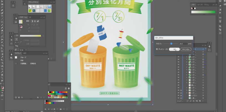Switch to the 線 tab beside グラデーション
Viewport: 226px width, 112px height.
(30, 17)
